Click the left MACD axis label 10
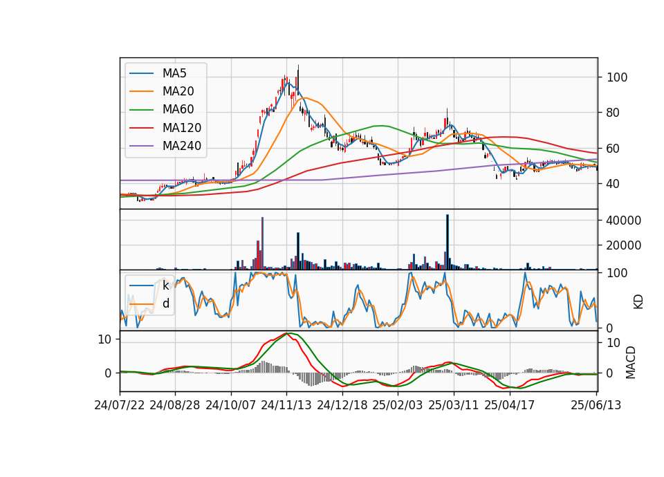 (104, 339)
